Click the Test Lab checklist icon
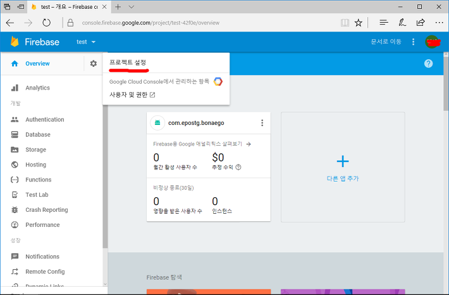 [x=15, y=195]
